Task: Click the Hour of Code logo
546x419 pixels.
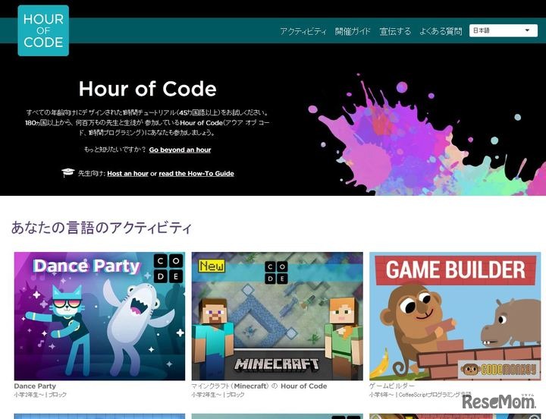Action: pos(43,30)
